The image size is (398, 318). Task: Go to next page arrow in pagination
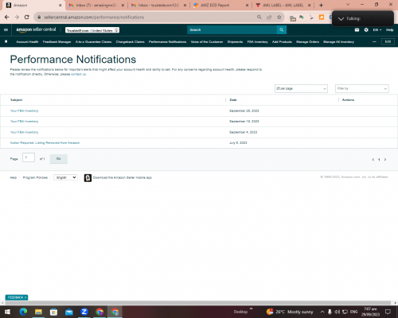(385, 160)
